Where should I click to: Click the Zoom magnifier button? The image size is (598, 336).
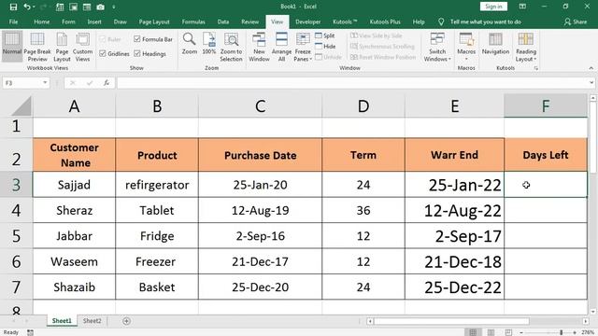189,44
